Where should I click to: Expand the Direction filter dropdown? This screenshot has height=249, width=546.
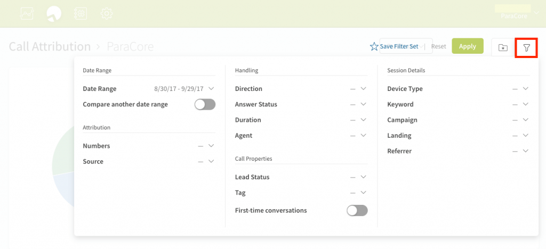click(x=364, y=88)
